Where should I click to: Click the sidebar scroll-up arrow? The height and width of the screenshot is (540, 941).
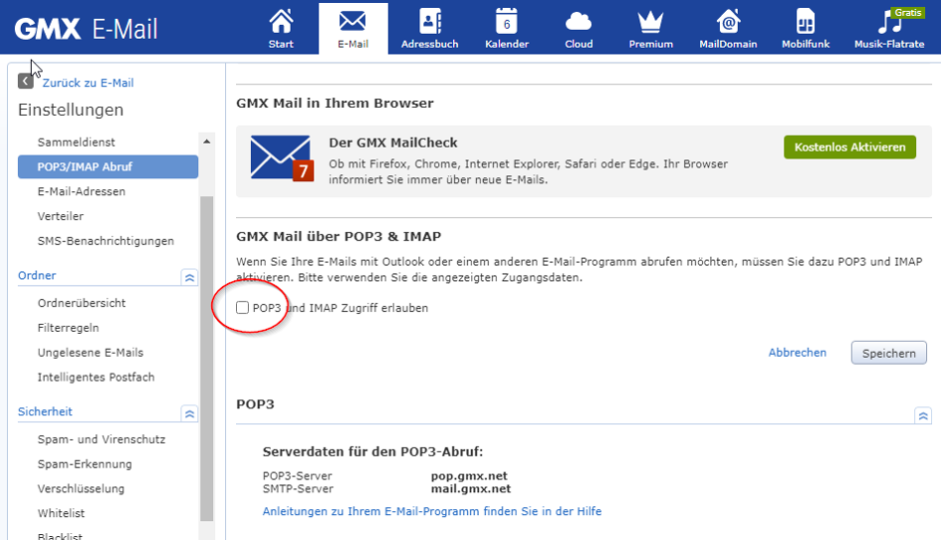[206, 141]
